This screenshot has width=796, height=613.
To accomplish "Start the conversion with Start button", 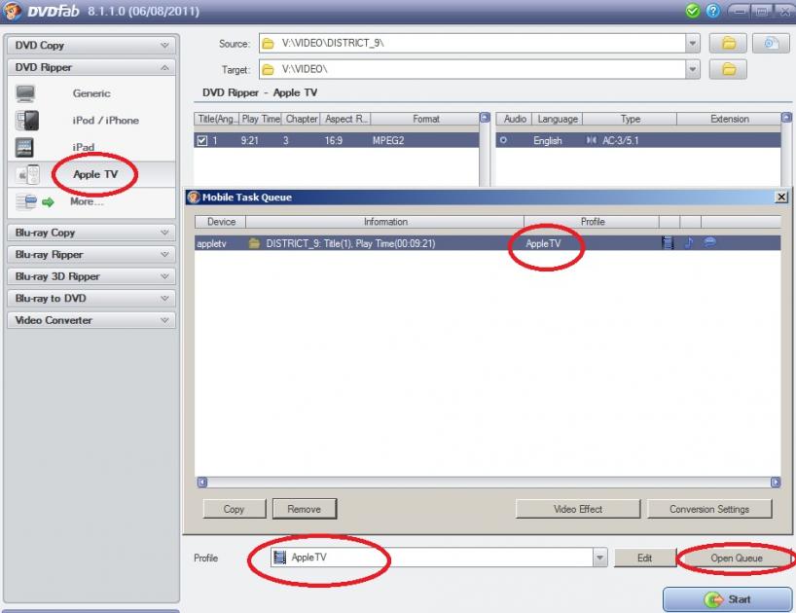I will 727,599.
